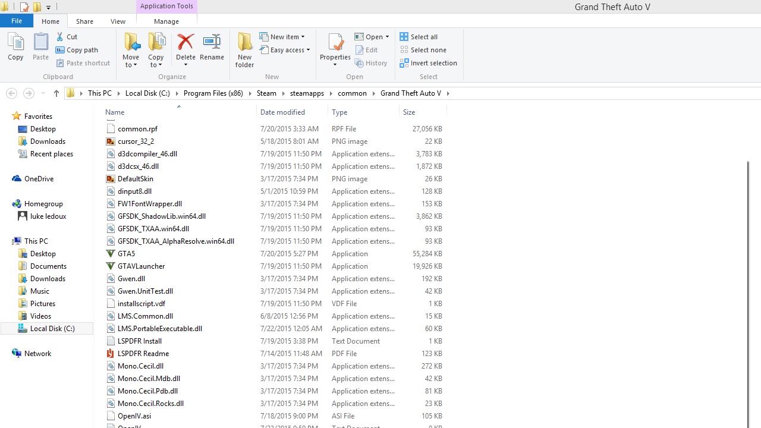Image resolution: width=761 pixels, height=428 pixels.
Task: Open Local Disk (C:) in the sidebar
Action: point(52,329)
